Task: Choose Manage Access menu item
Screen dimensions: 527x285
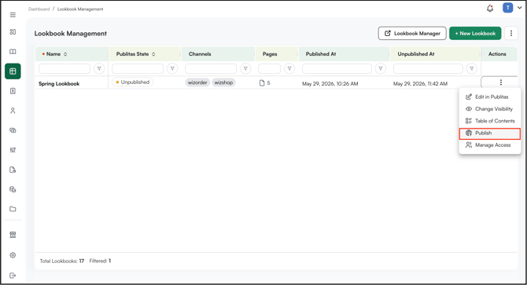Action: 490,145
